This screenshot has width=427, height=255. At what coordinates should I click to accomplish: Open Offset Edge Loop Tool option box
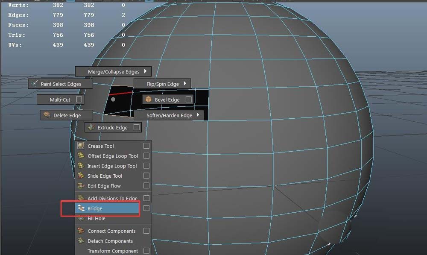146,155
